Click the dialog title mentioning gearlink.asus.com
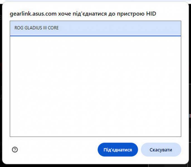This screenshot has height=167, width=191. [x=83, y=14]
